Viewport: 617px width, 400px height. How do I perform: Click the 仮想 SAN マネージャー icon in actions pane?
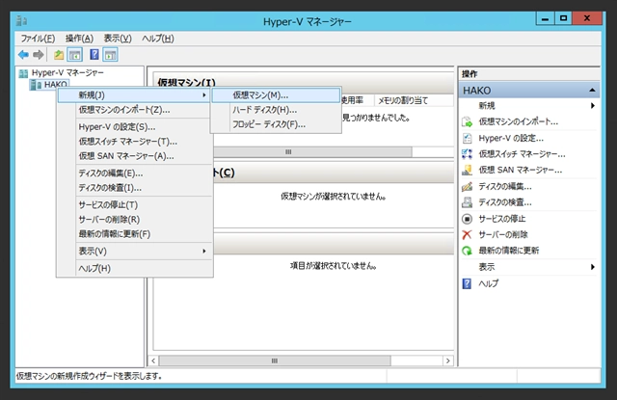467,170
